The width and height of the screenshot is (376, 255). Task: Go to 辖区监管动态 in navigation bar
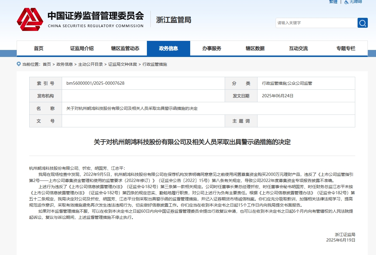(x=125, y=48)
